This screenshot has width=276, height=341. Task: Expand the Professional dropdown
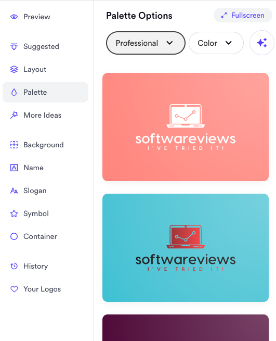pos(146,43)
